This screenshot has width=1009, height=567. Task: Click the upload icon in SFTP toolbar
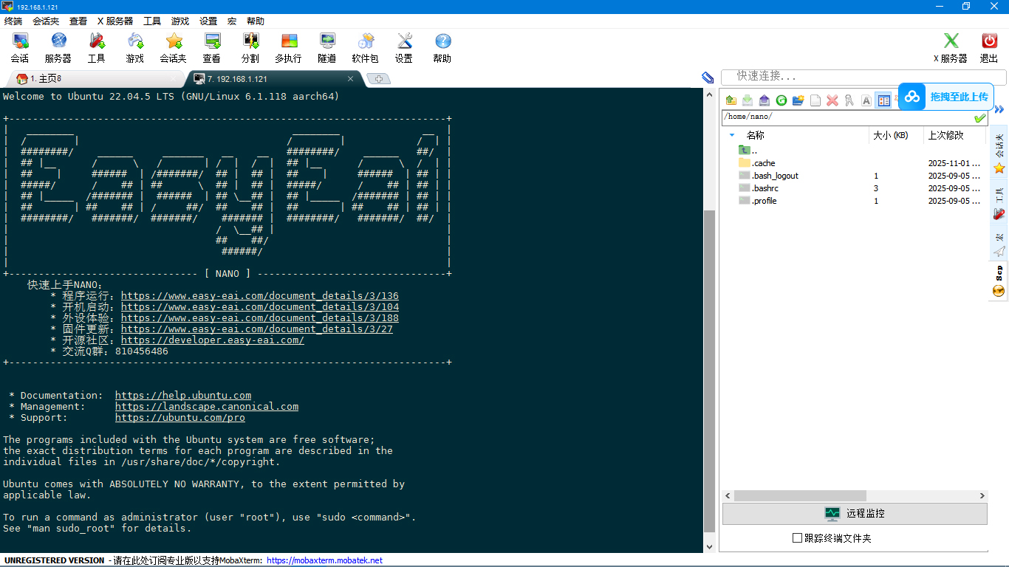764,100
